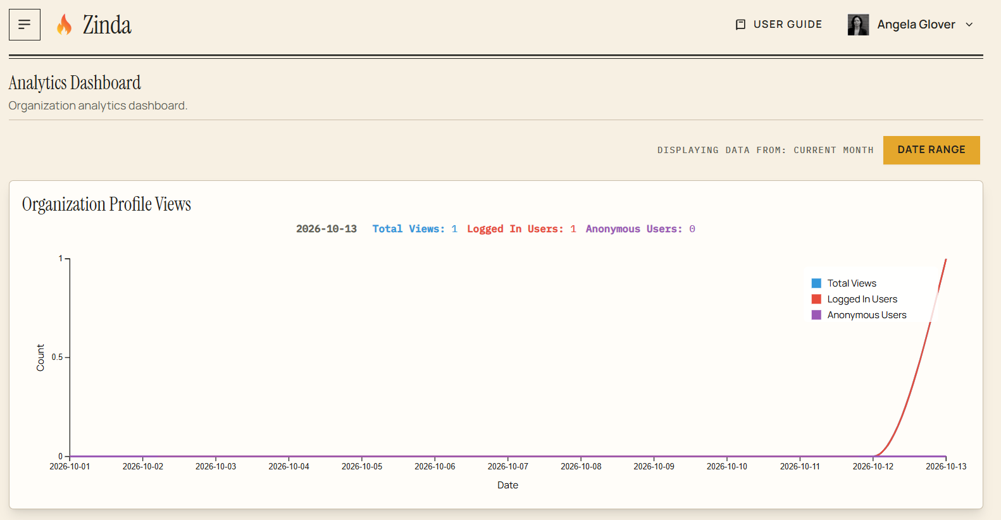
Task: Select the Total Views legend label
Action: pyautogui.click(x=852, y=283)
